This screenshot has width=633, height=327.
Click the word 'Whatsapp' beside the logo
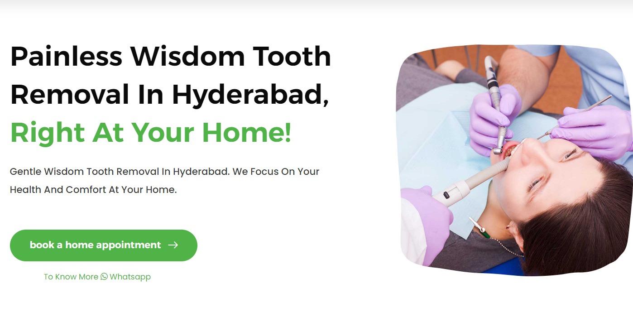click(130, 277)
